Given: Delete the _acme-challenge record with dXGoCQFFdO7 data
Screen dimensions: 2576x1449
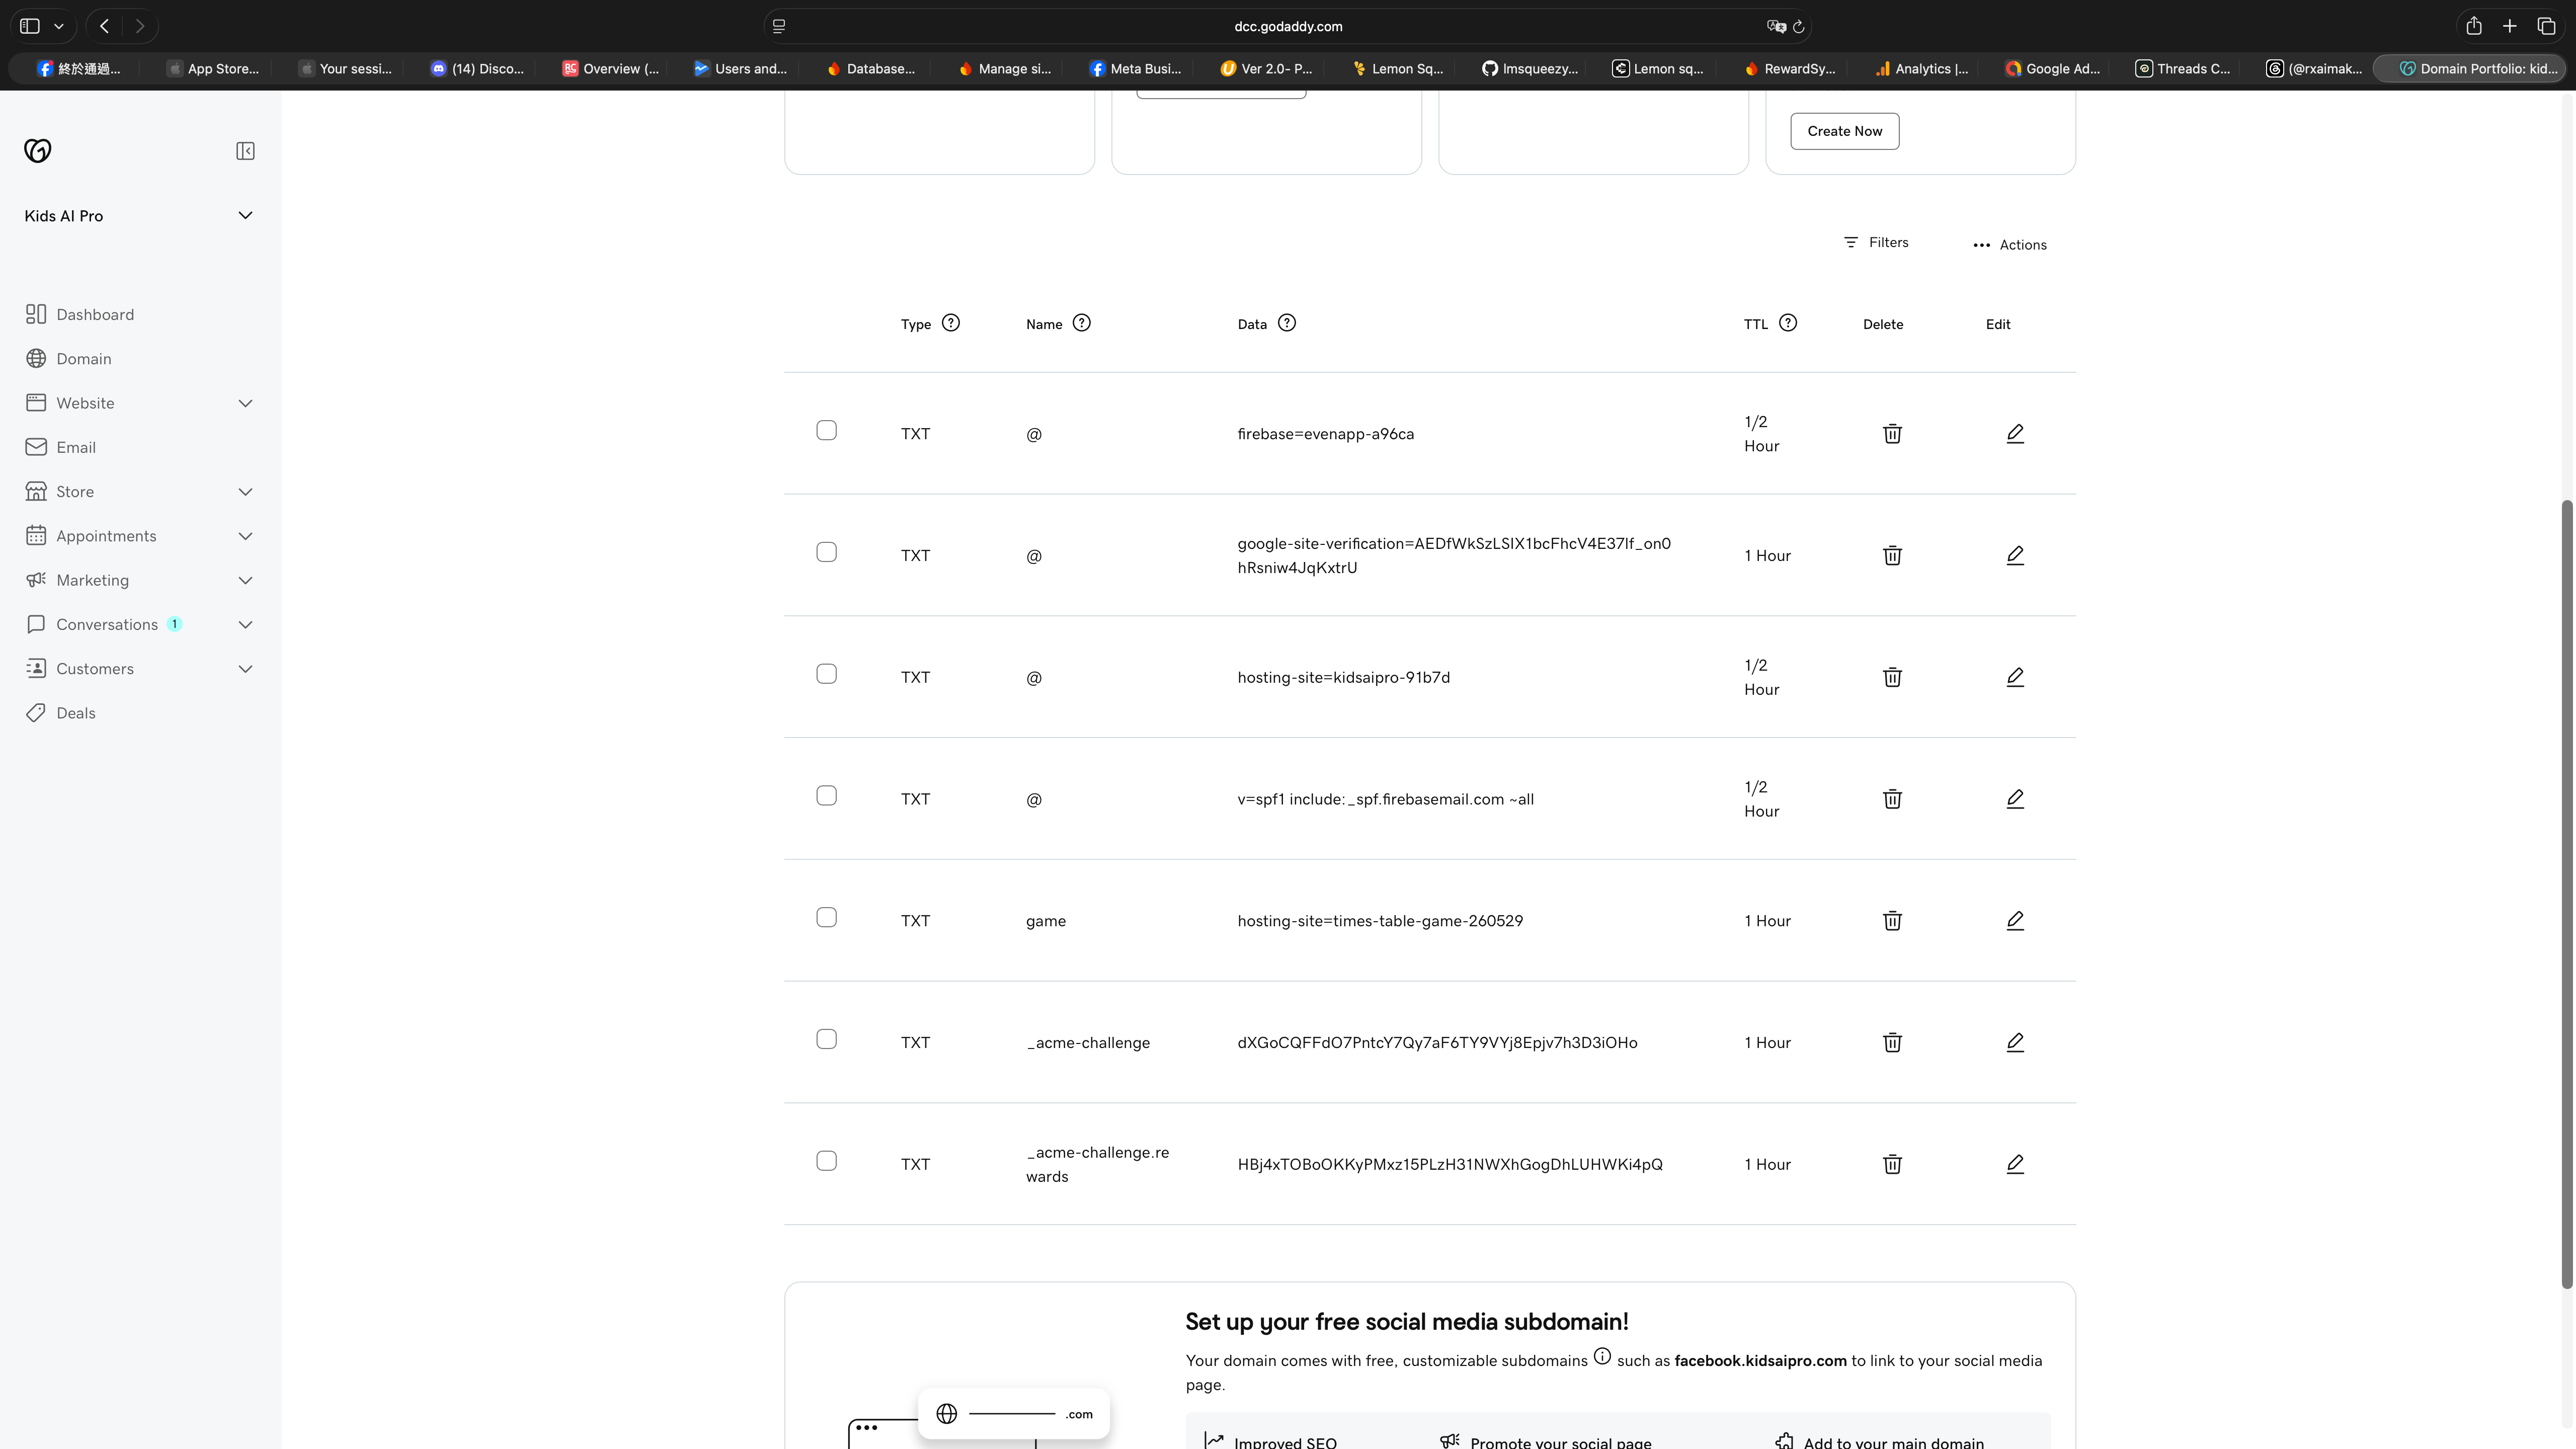Looking at the screenshot, I should (1892, 1042).
